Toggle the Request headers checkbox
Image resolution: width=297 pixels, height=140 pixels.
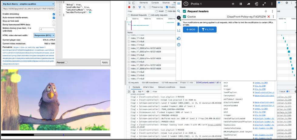click(x=184, y=11)
